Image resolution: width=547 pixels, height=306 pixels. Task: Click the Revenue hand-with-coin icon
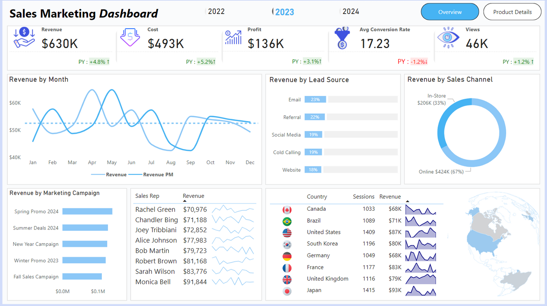point(24,38)
